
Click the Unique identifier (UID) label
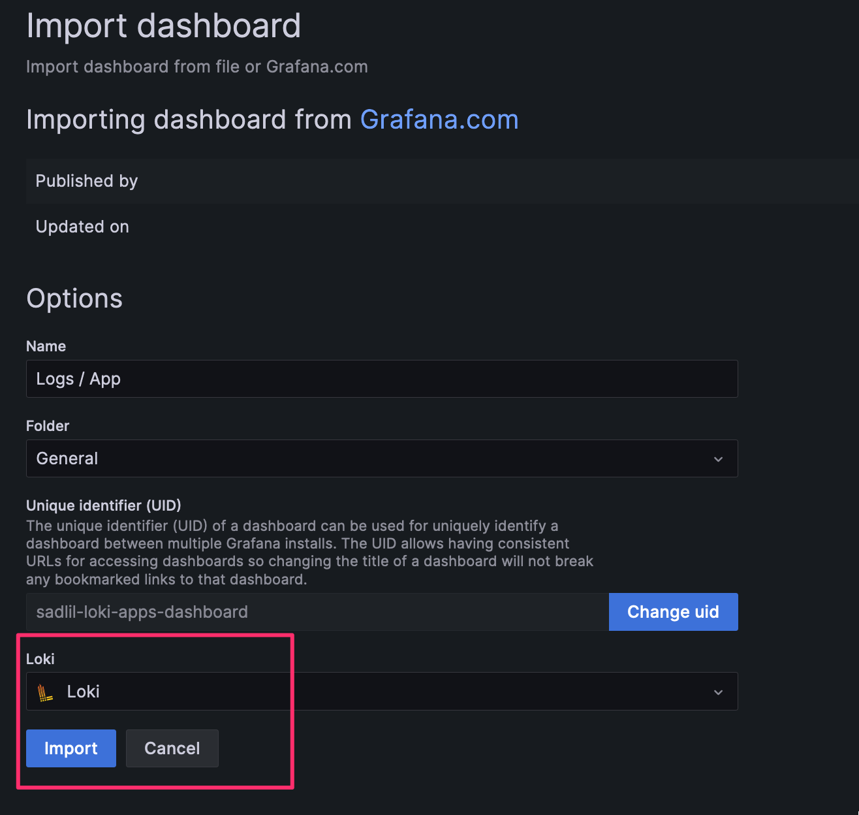click(103, 505)
